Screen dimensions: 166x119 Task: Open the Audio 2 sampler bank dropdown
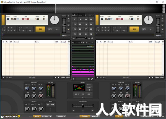pos(78,15)
